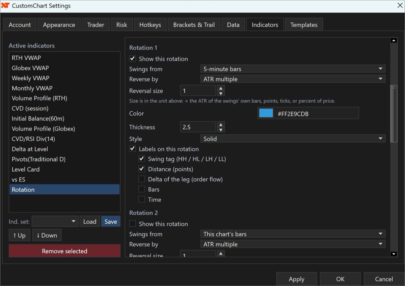Click the NinjaTrader logo icon in title bar
This screenshot has height=286, width=405.
pyautogui.click(x=5, y=5)
